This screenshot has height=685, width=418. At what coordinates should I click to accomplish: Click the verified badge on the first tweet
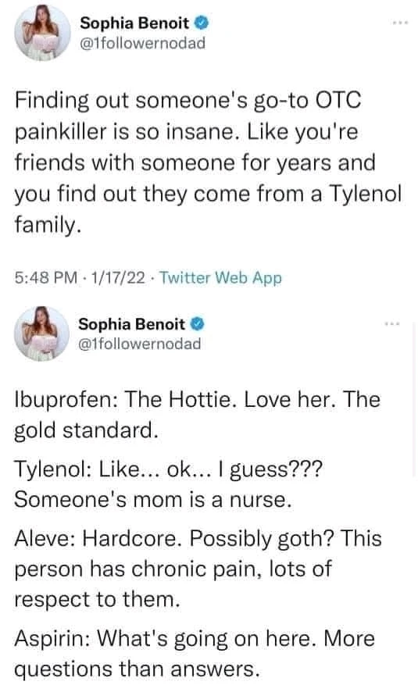[x=201, y=23]
